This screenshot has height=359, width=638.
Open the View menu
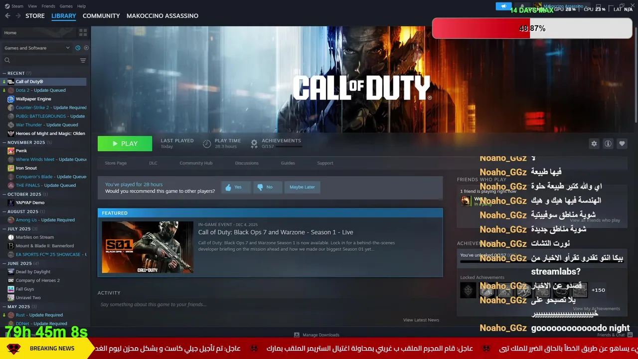tap(32, 6)
